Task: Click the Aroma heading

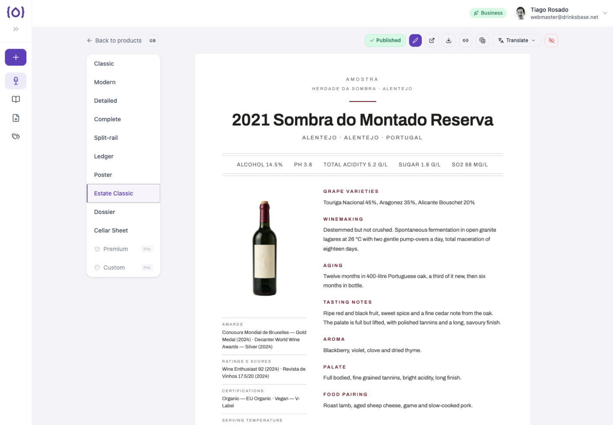Action: [334, 340]
